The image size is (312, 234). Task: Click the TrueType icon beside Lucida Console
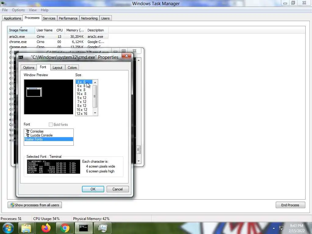(28, 135)
